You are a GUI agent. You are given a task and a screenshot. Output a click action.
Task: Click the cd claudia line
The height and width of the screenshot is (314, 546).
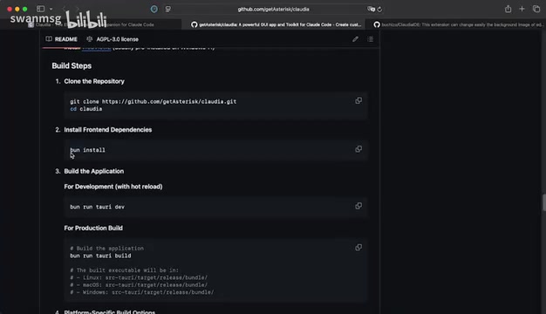(86, 109)
